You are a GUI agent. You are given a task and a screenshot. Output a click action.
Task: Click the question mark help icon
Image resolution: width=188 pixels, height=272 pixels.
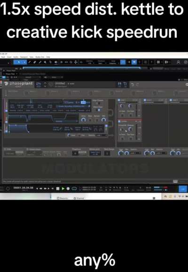pyautogui.click(x=152, y=62)
